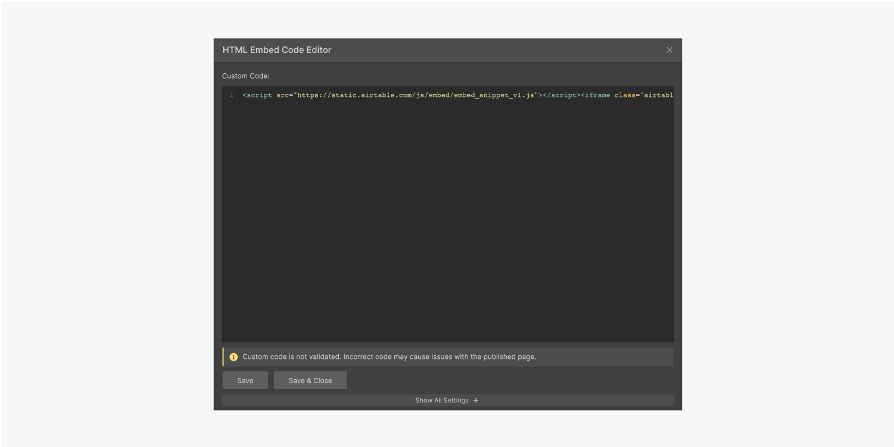This screenshot has height=447, width=894.
Task: Click the yellow circular warning indicator
Action: [x=233, y=357]
